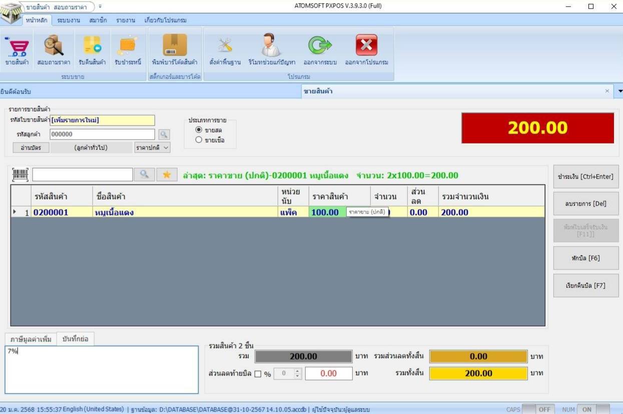Click the notes text area with 7%

click(x=102, y=369)
